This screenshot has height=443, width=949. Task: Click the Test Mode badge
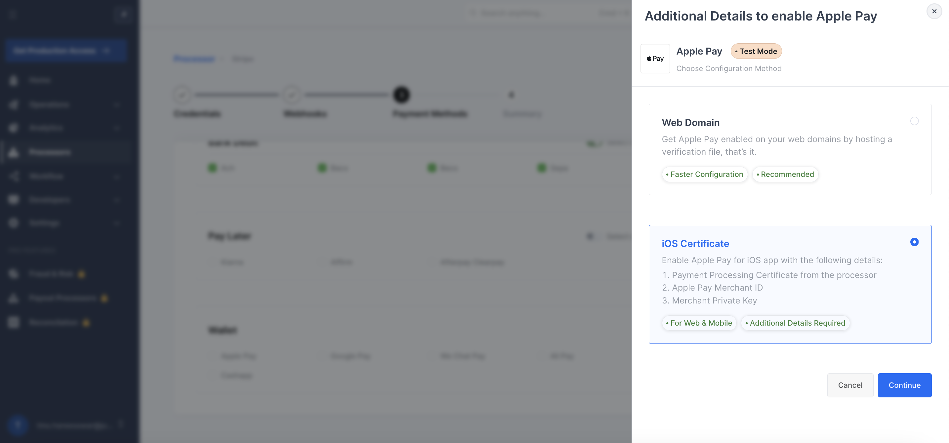tap(756, 51)
